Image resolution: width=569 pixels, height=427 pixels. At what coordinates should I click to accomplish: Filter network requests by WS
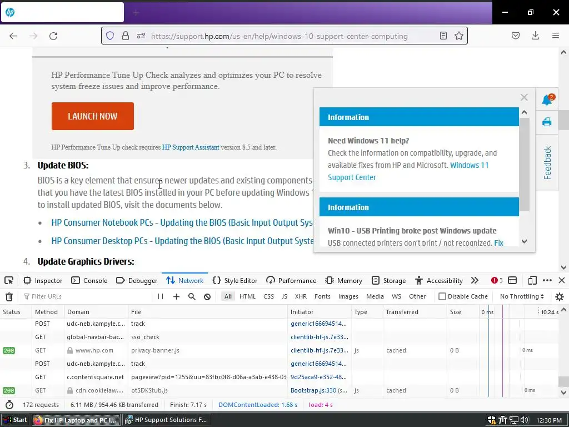(396, 296)
